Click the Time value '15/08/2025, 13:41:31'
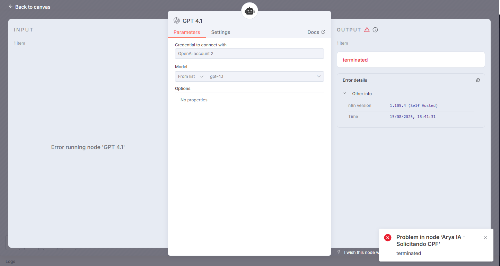 [x=413, y=117]
